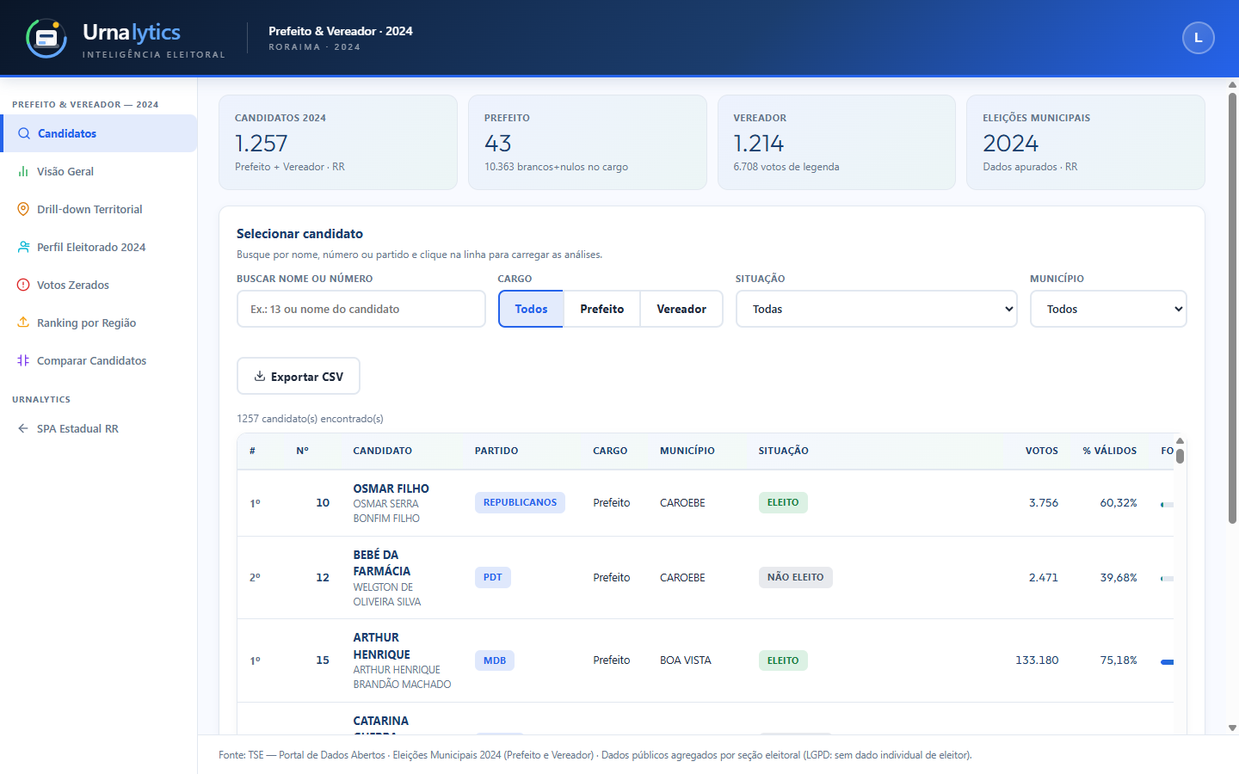1239x774 pixels.
Task: Focus the candidate name or number search field
Action: click(361, 309)
